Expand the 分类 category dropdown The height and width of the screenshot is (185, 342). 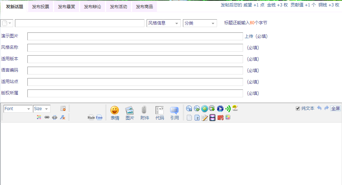pyautogui.click(x=200, y=23)
